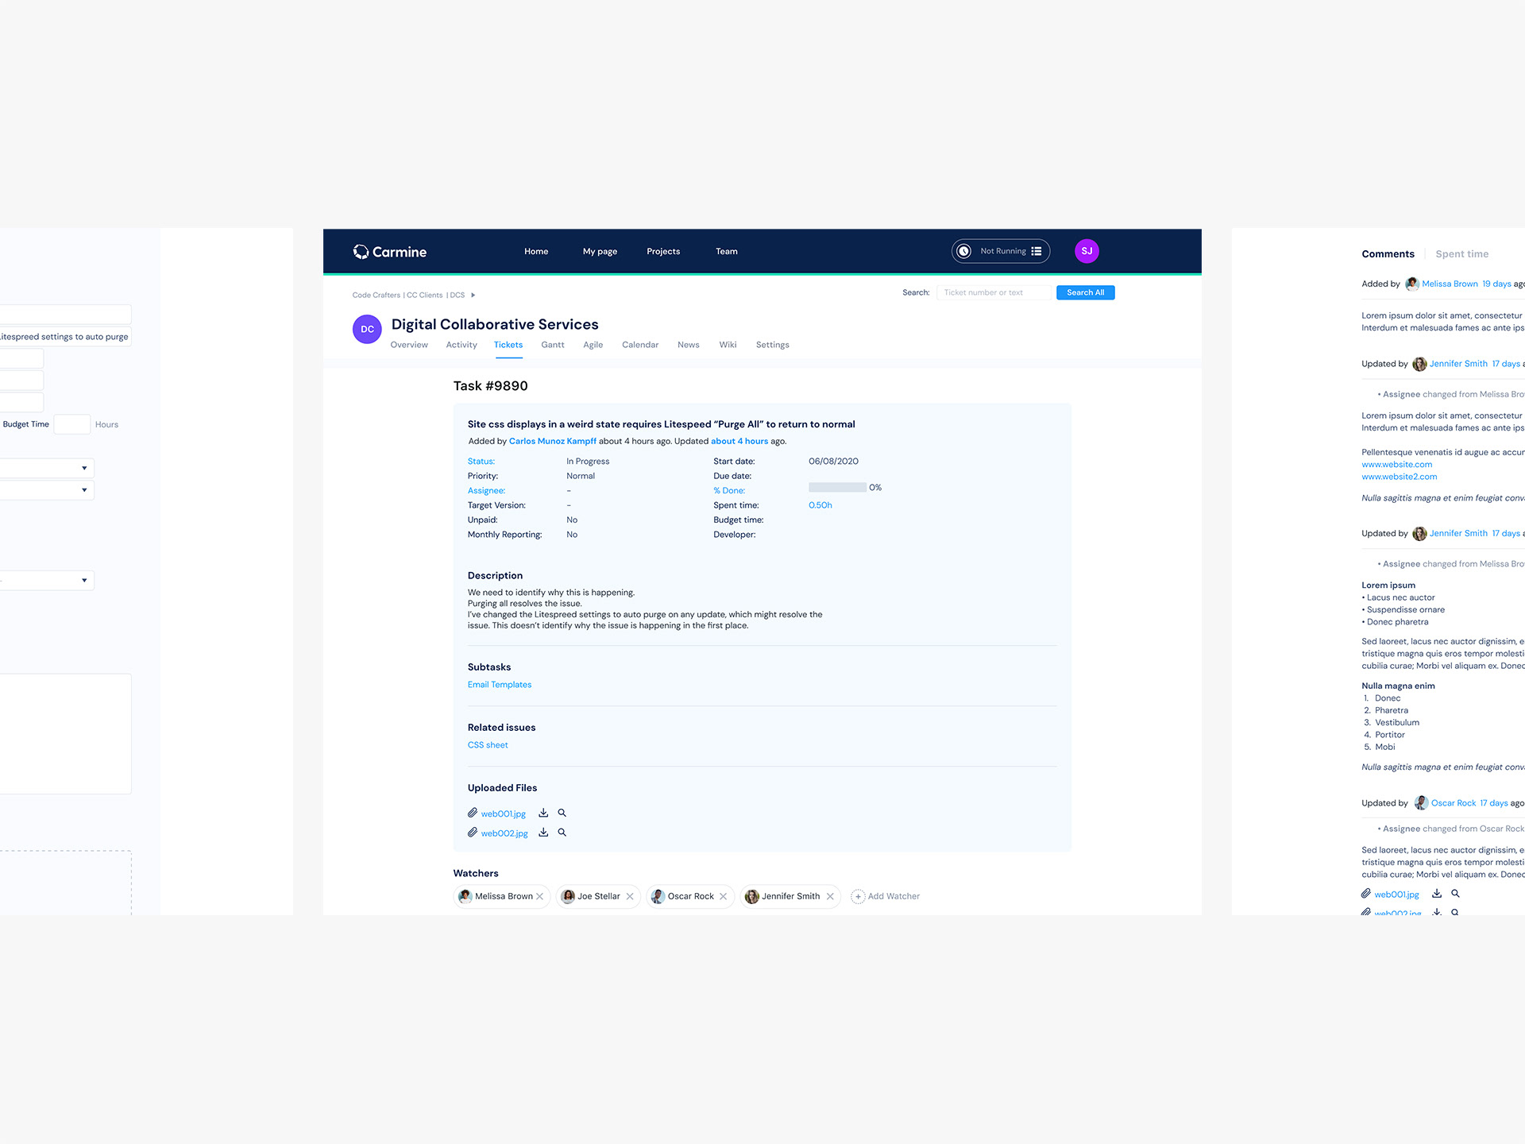Click the Assignee field label
Screen dimensions: 1525x1144
486,491
